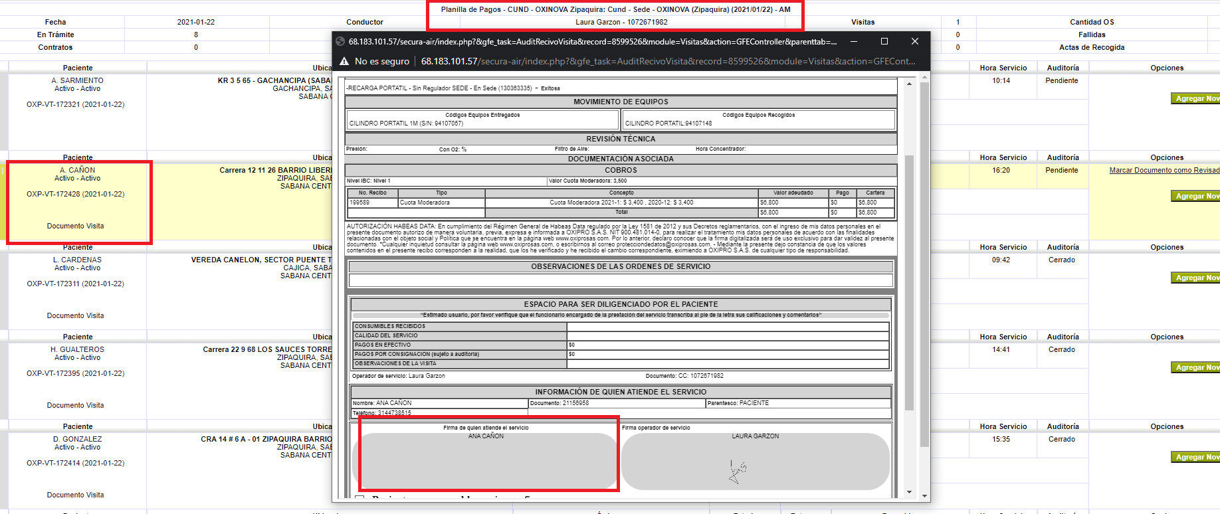Click the Fecha value 2021-01-22

point(196,23)
